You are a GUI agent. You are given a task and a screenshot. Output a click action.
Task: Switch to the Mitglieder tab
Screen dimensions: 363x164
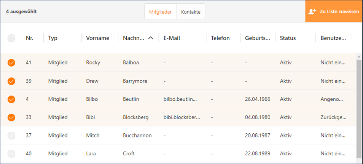tap(160, 12)
